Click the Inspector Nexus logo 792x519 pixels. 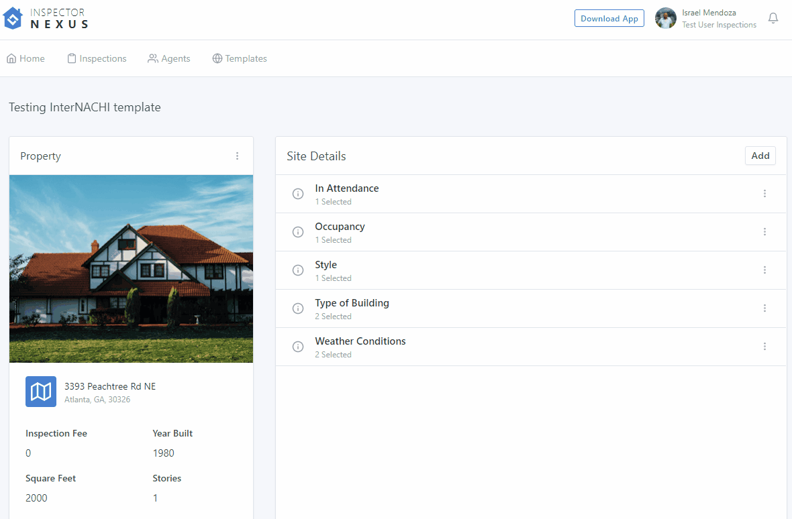(46, 18)
